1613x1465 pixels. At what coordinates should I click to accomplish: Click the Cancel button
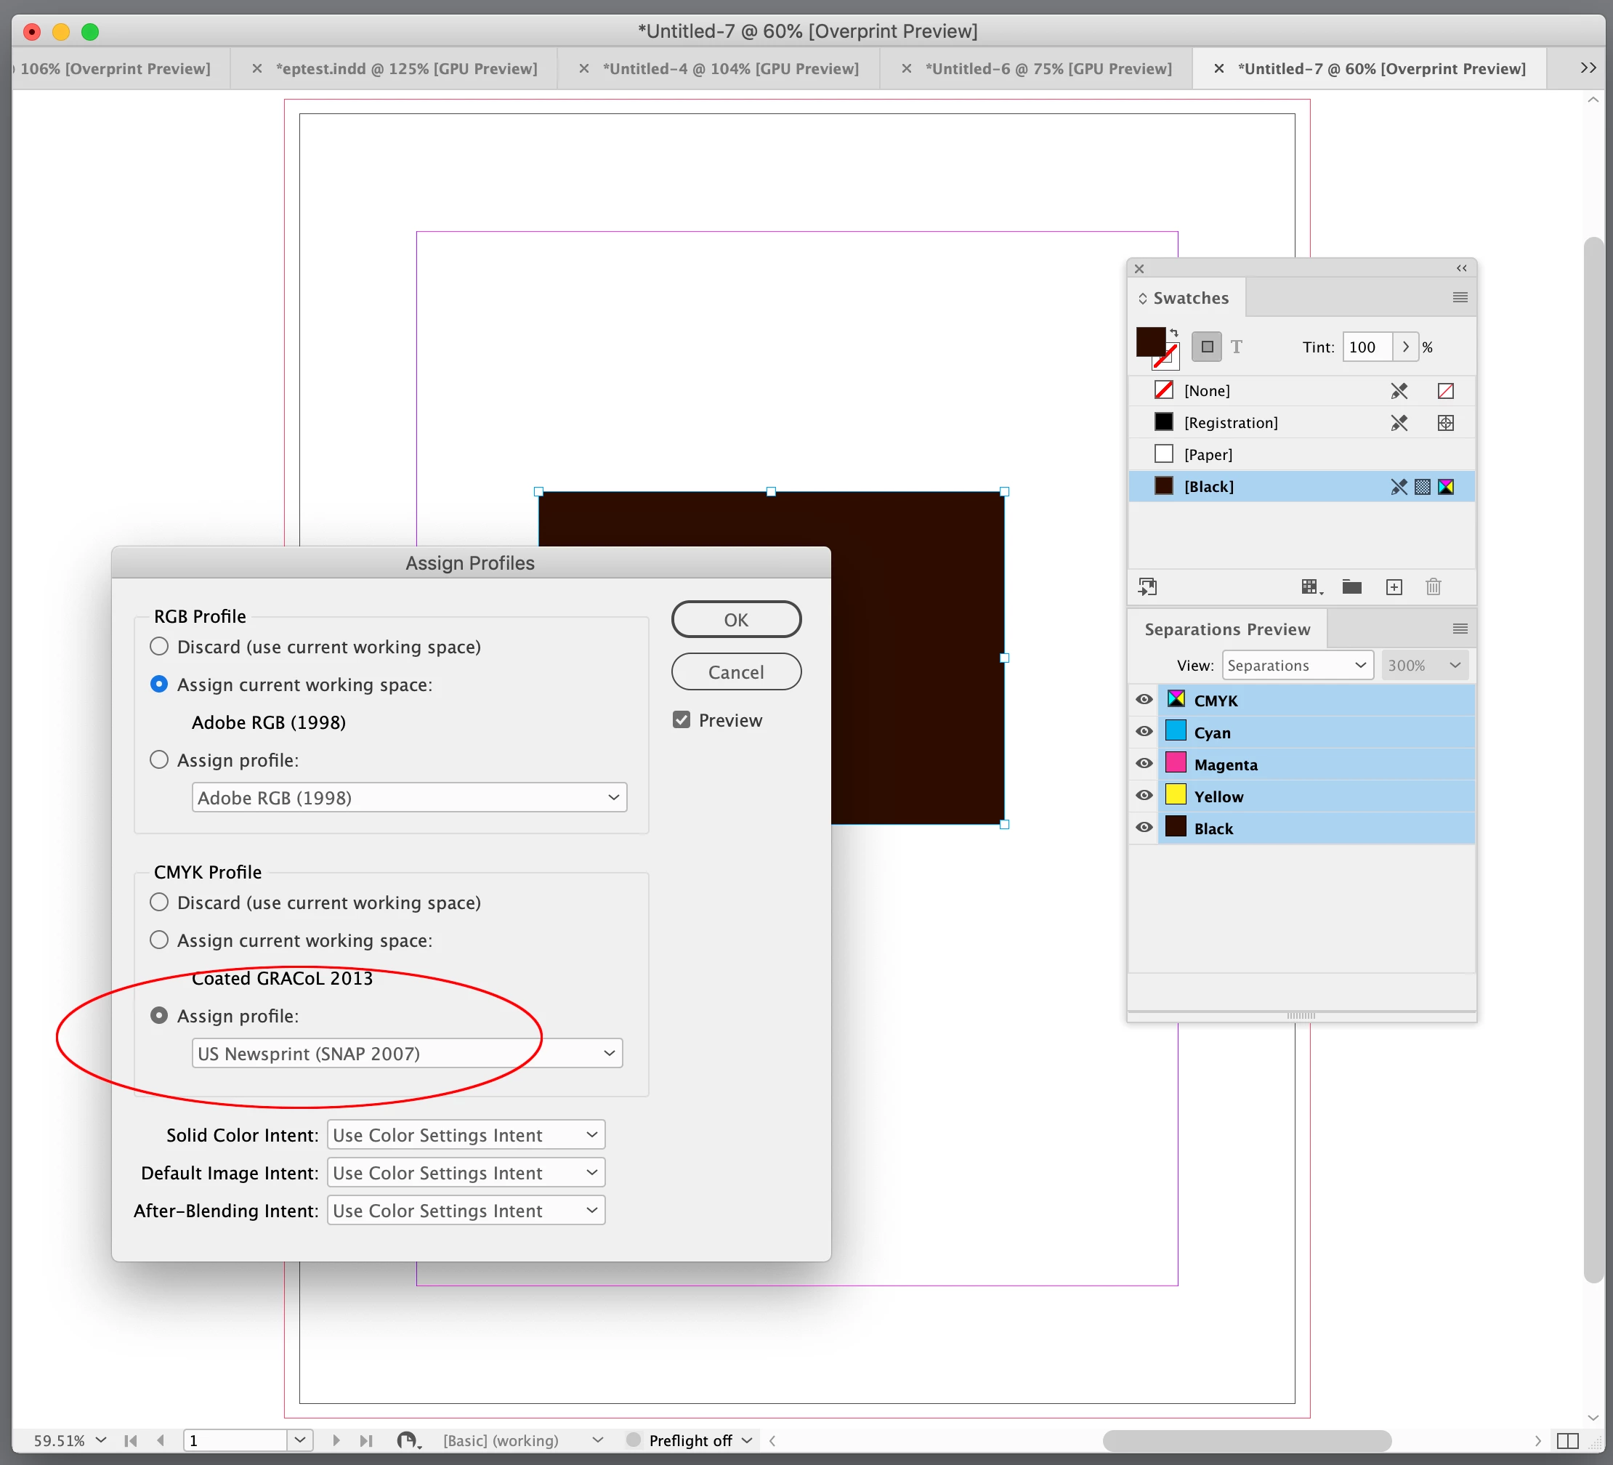coord(735,672)
